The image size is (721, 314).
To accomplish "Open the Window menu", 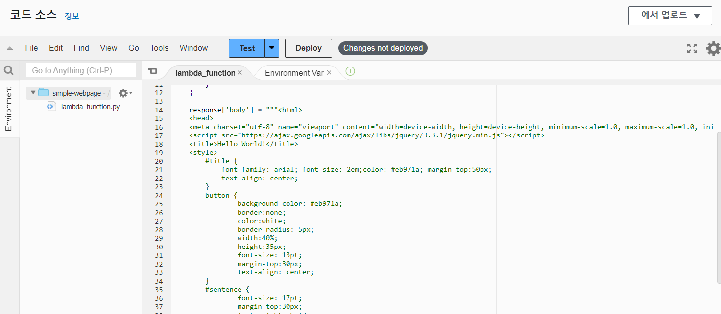I will click(193, 48).
